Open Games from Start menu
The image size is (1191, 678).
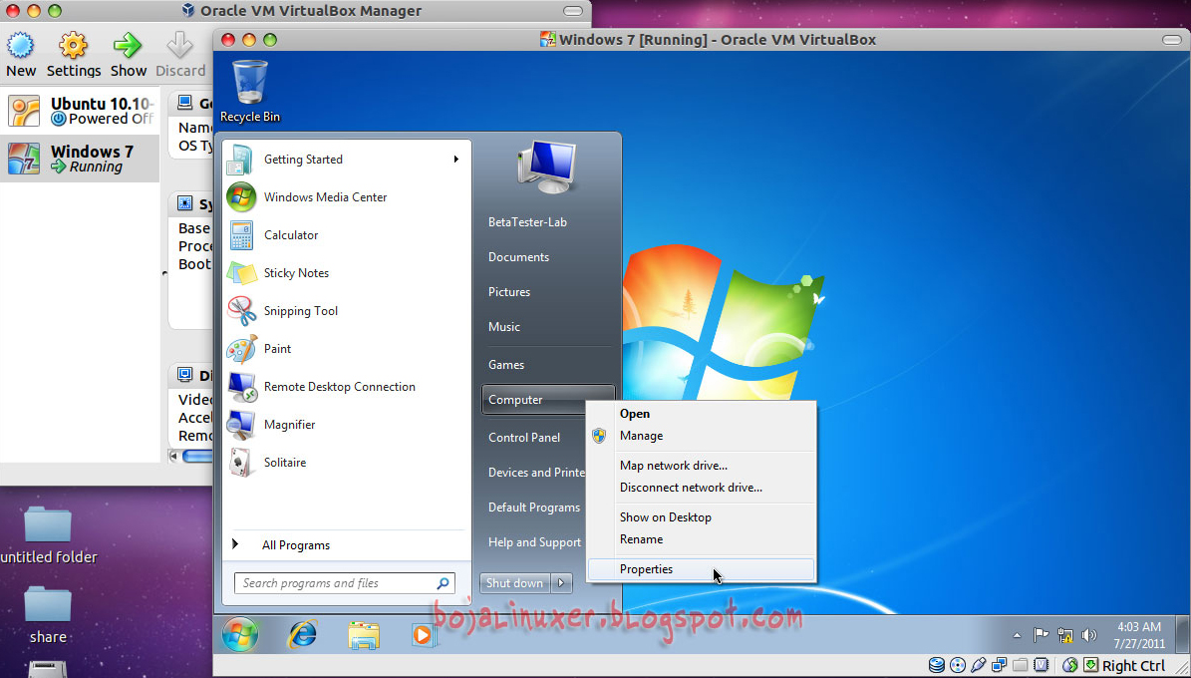[x=506, y=365]
